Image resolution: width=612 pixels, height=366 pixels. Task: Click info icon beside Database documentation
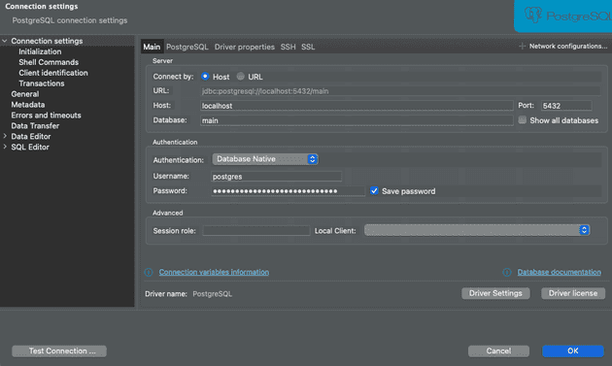[507, 272]
